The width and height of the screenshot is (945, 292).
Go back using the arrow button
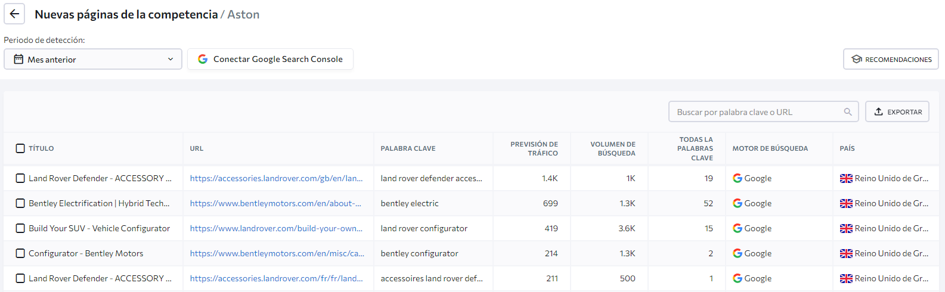click(x=14, y=14)
